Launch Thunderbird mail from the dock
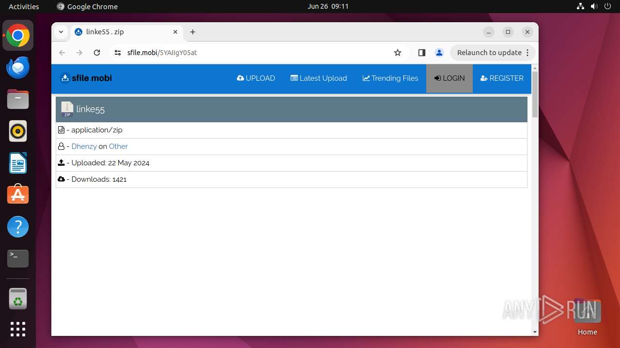The width and height of the screenshot is (620, 348). (18, 67)
